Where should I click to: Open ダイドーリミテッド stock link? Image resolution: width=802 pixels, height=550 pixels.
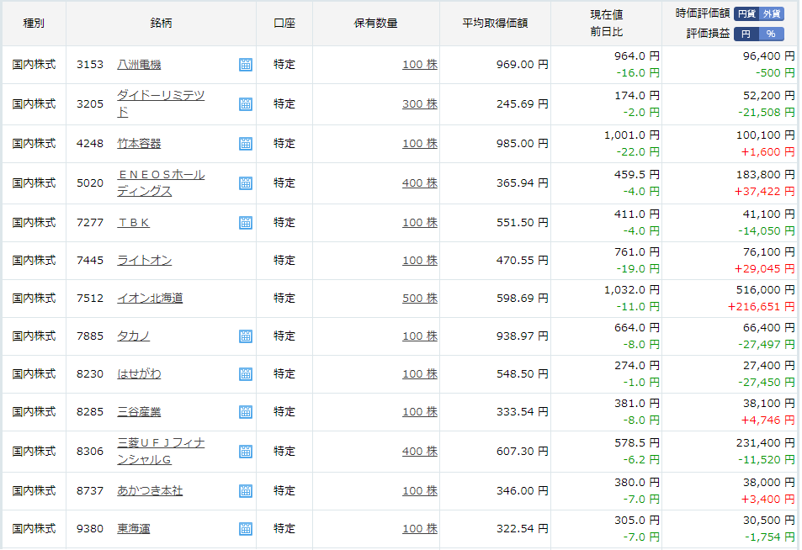point(161,103)
